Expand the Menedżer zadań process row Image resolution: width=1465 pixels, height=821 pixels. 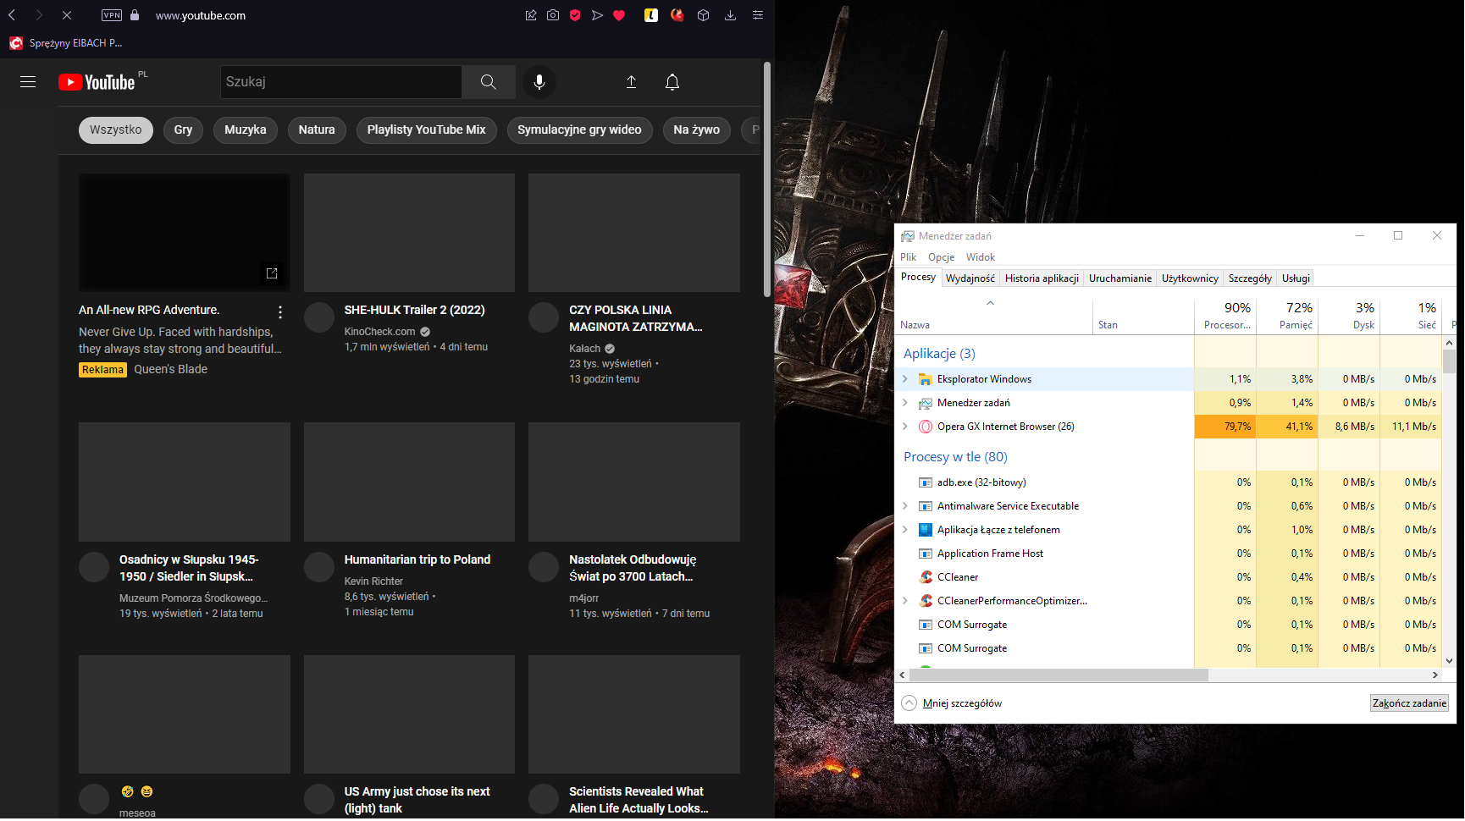pos(905,403)
